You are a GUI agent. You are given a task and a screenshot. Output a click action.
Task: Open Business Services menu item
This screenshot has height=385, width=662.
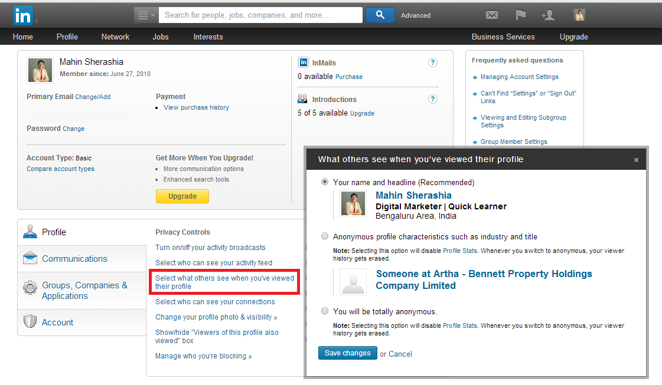point(503,37)
